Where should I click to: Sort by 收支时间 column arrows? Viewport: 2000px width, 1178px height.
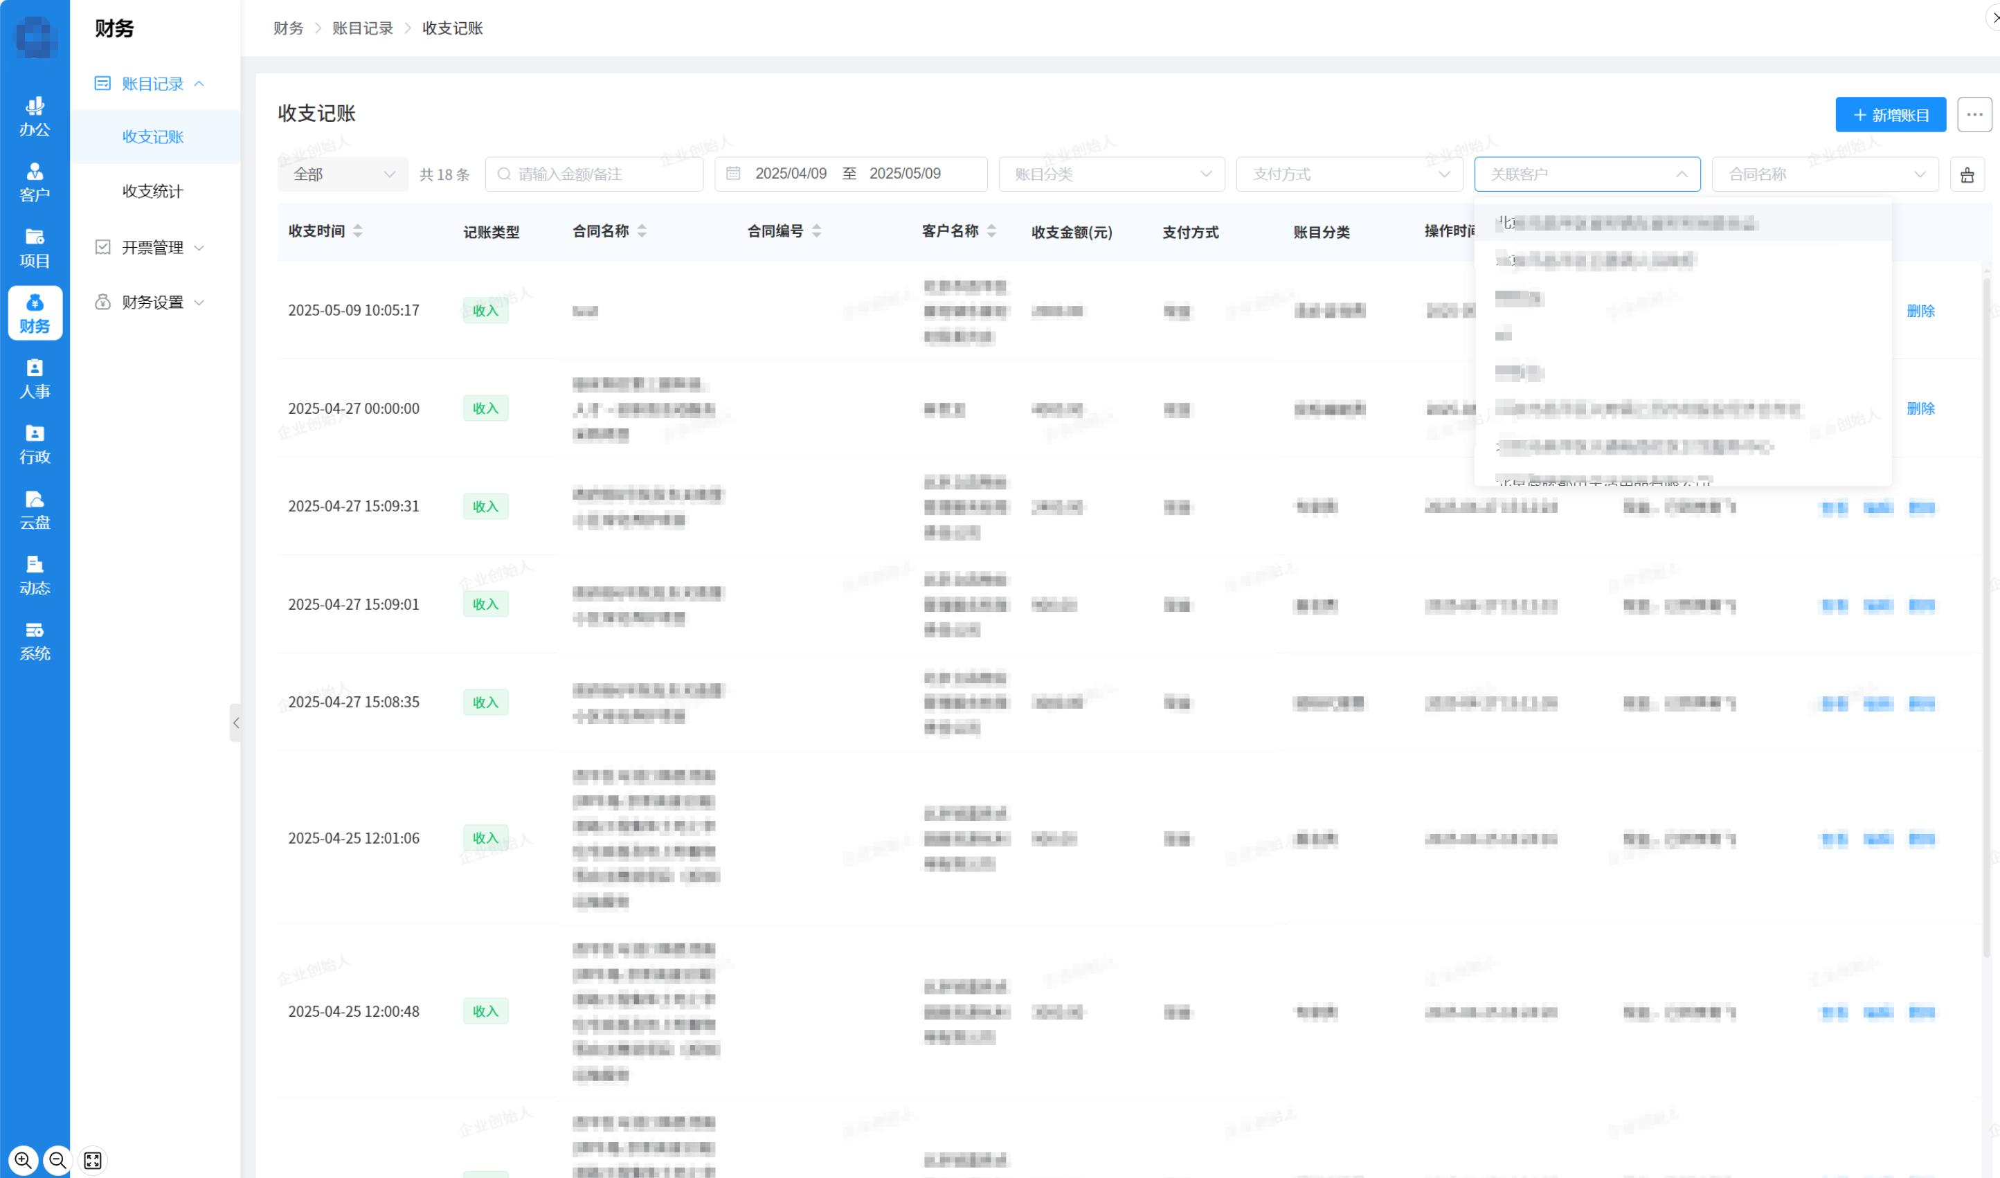pyautogui.click(x=358, y=231)
